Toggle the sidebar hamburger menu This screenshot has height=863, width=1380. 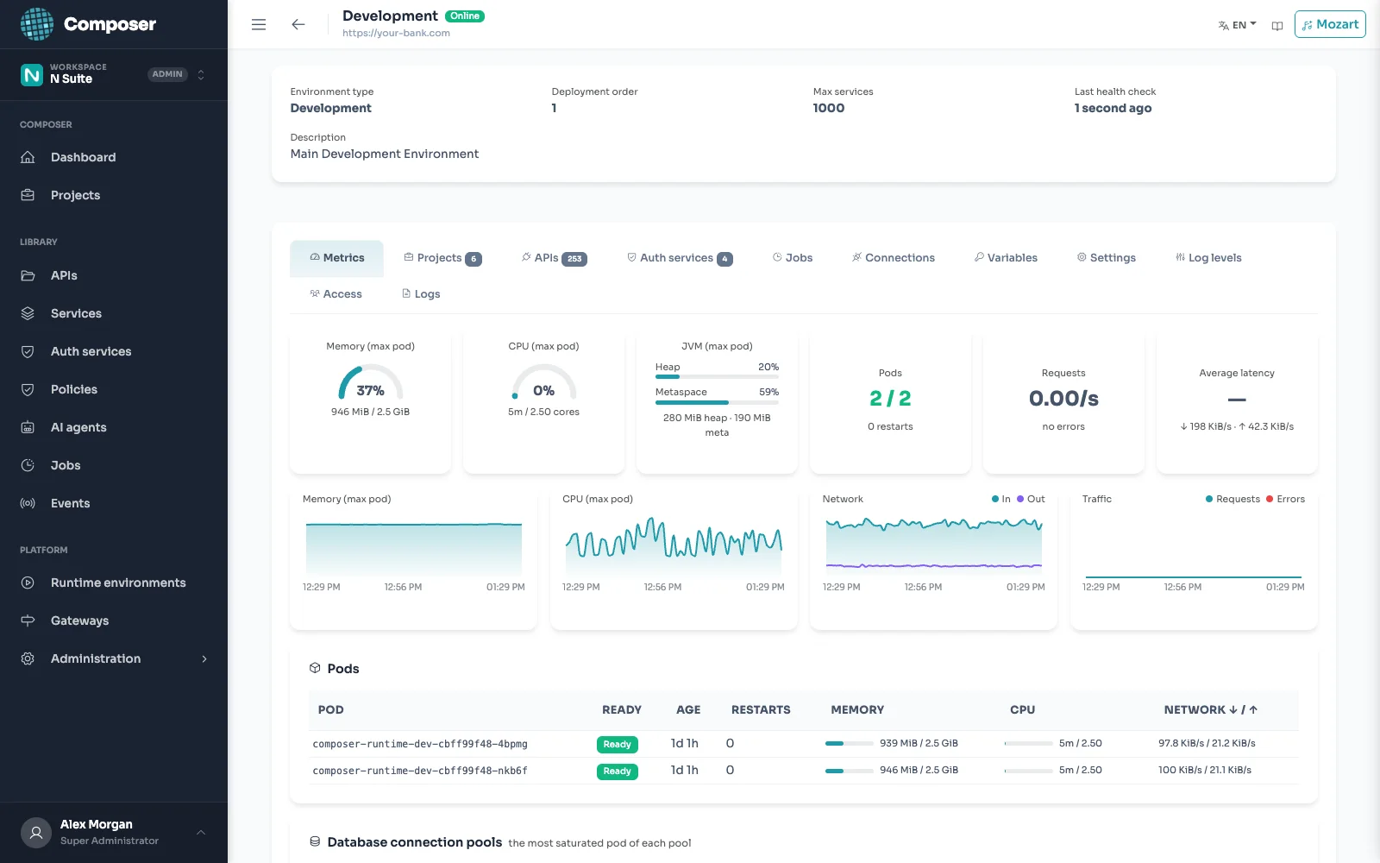click(x=259, y=25)
